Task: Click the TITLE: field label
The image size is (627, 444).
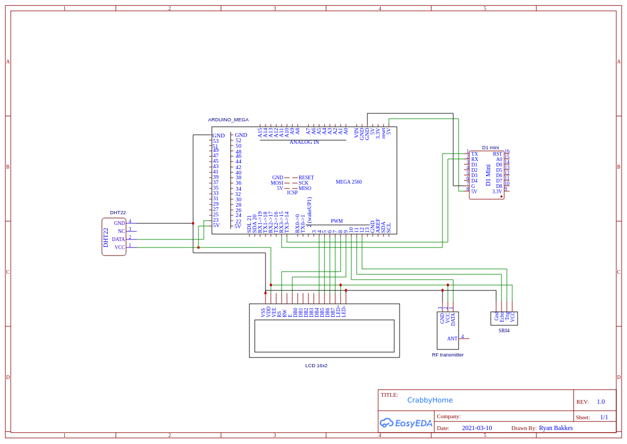Action: 389,395
